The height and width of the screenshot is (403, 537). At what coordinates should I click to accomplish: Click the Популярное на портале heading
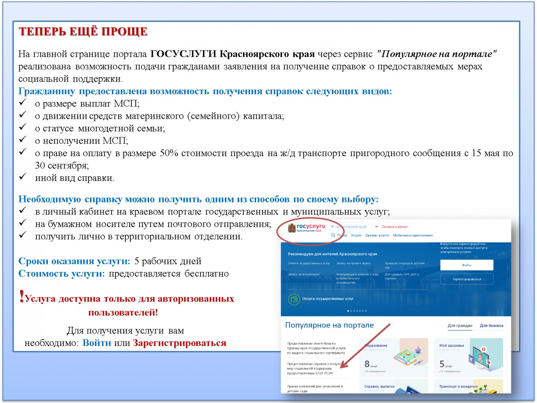click(329, 325)
